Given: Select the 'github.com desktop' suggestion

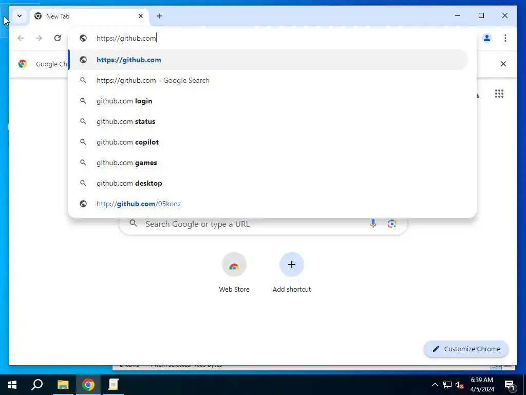Looking at the screenshot, I should click(x=268, y=183).
